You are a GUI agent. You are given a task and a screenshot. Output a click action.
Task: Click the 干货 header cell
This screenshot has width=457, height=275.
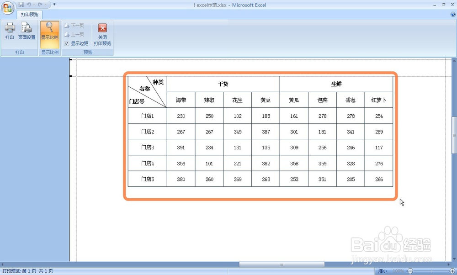coord(223,84)
